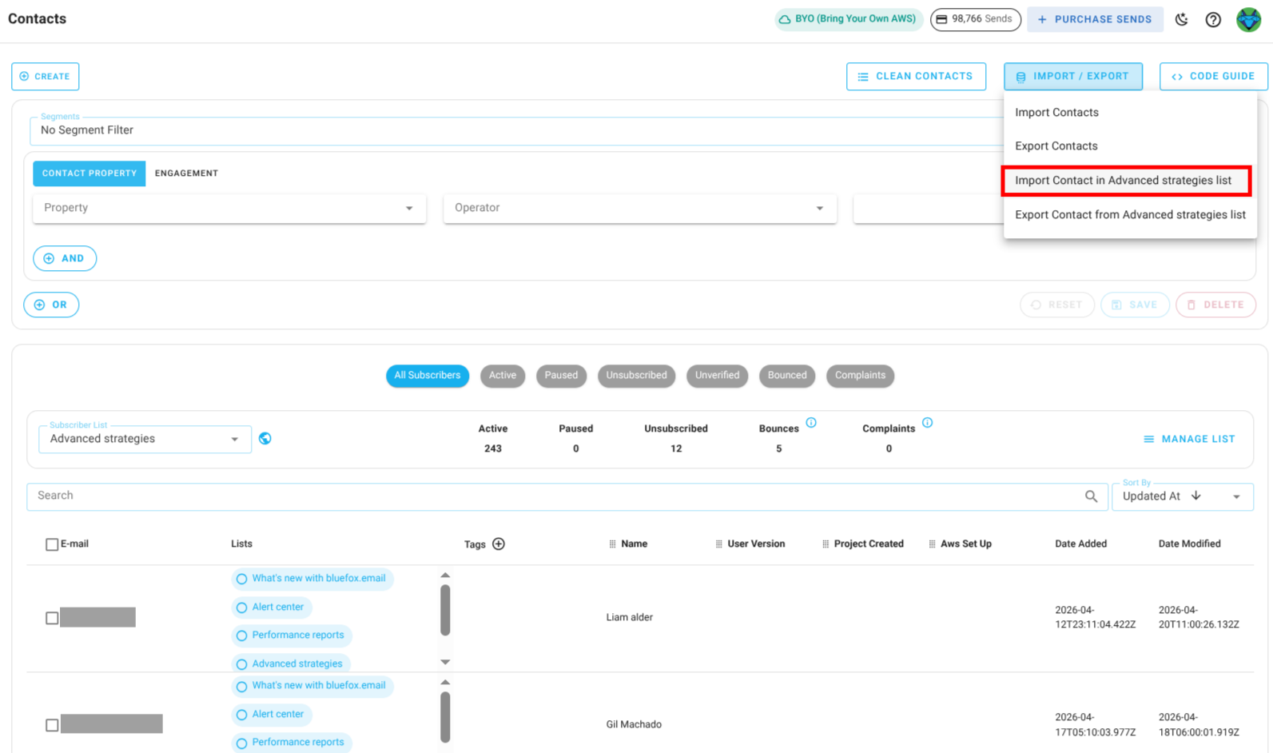Click the search magnifier icon

click(x=1091, y=496)
